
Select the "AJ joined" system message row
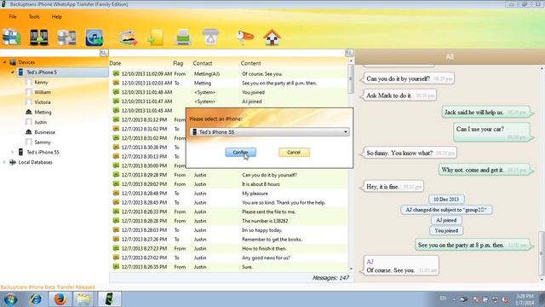229,101
